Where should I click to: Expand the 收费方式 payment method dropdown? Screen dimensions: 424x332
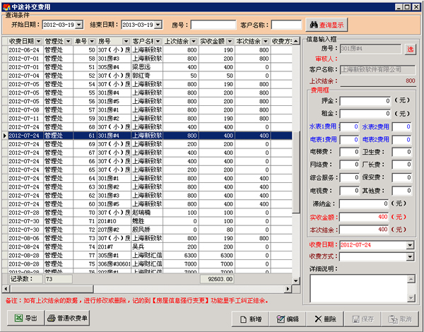(410, 256)
